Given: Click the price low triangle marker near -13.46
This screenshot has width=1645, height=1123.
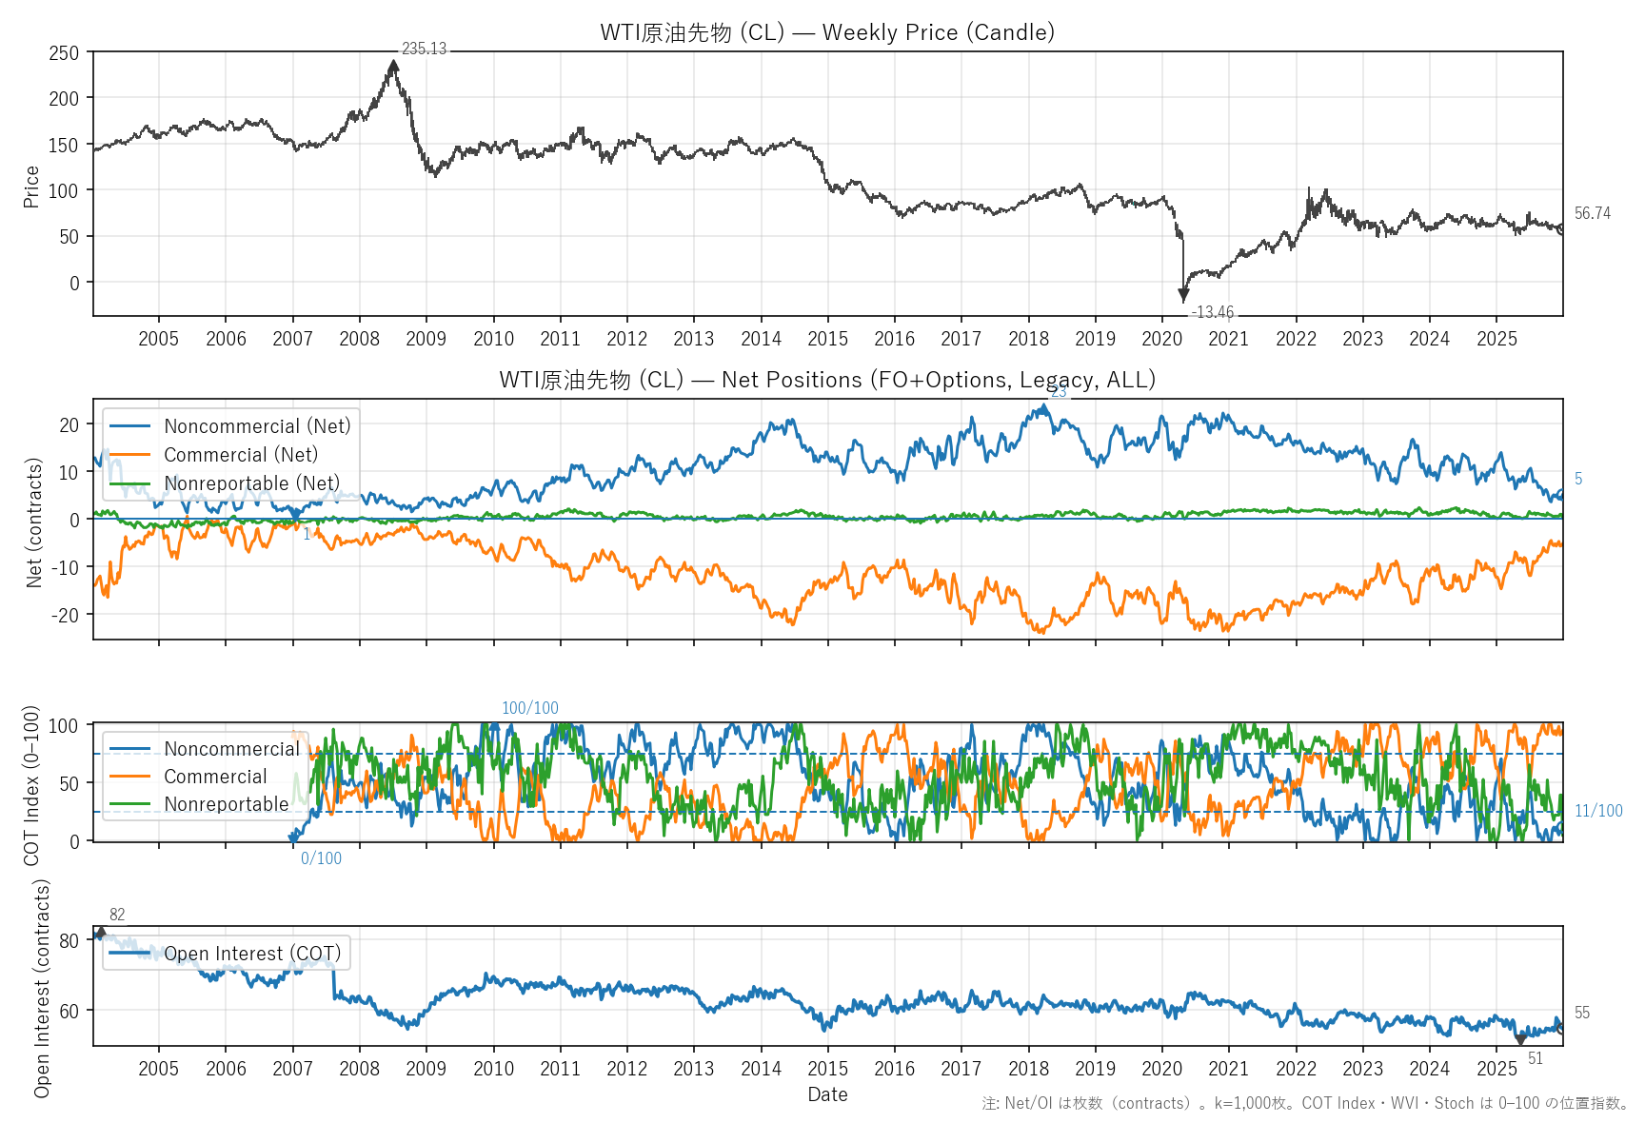Looking at the screenshot, I should (1183, 296).
